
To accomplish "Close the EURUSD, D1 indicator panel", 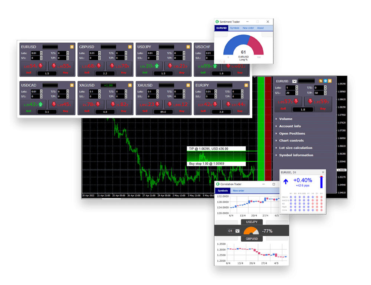I will pyautogui.click(x=323, y=172).
